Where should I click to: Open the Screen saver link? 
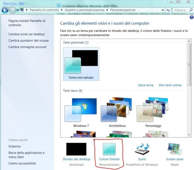tap(175, 159)
